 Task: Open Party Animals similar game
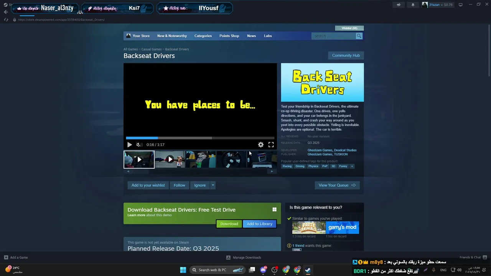point(309,227)
